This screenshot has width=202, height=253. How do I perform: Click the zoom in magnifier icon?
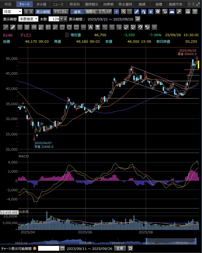(124, 12)
